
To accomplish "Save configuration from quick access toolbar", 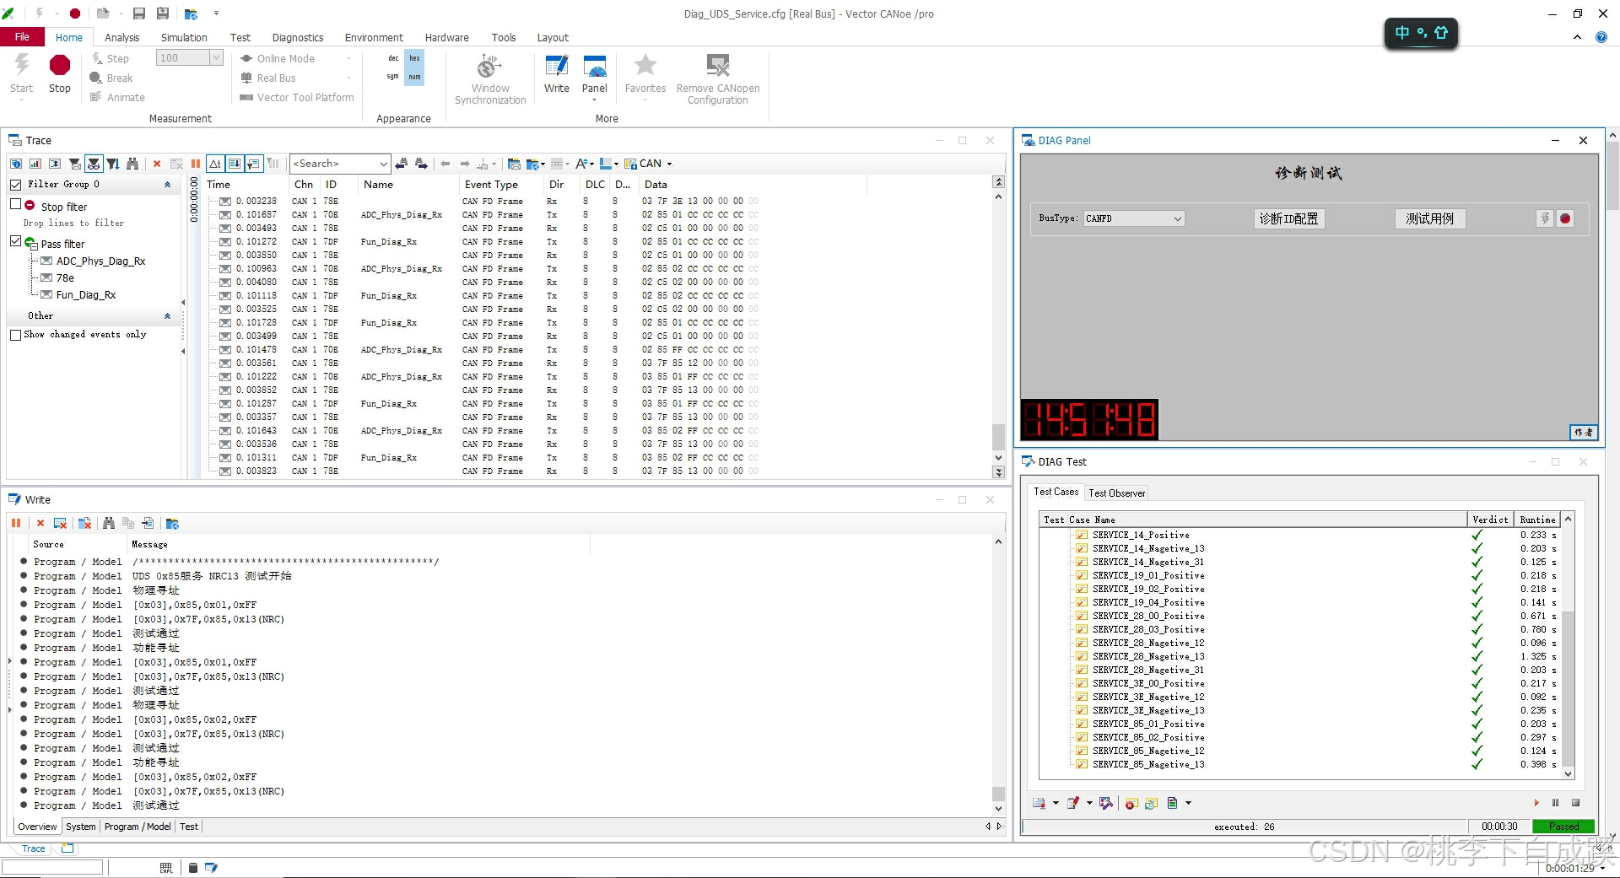I will tap(139, 13).
